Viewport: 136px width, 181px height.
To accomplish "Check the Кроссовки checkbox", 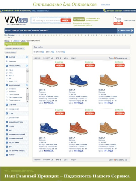I will point(7,89).
